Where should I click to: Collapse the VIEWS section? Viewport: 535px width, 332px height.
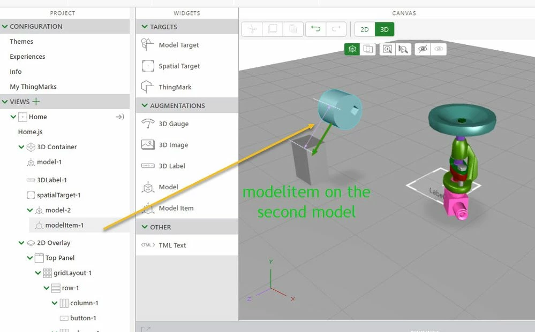[5, 102]
